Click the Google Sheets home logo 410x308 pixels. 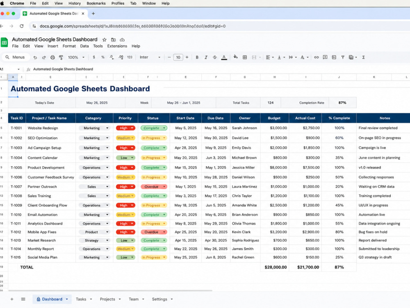coord(4,42)
